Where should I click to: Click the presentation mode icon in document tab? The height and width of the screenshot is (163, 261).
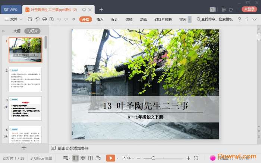(x=84, y=10)
